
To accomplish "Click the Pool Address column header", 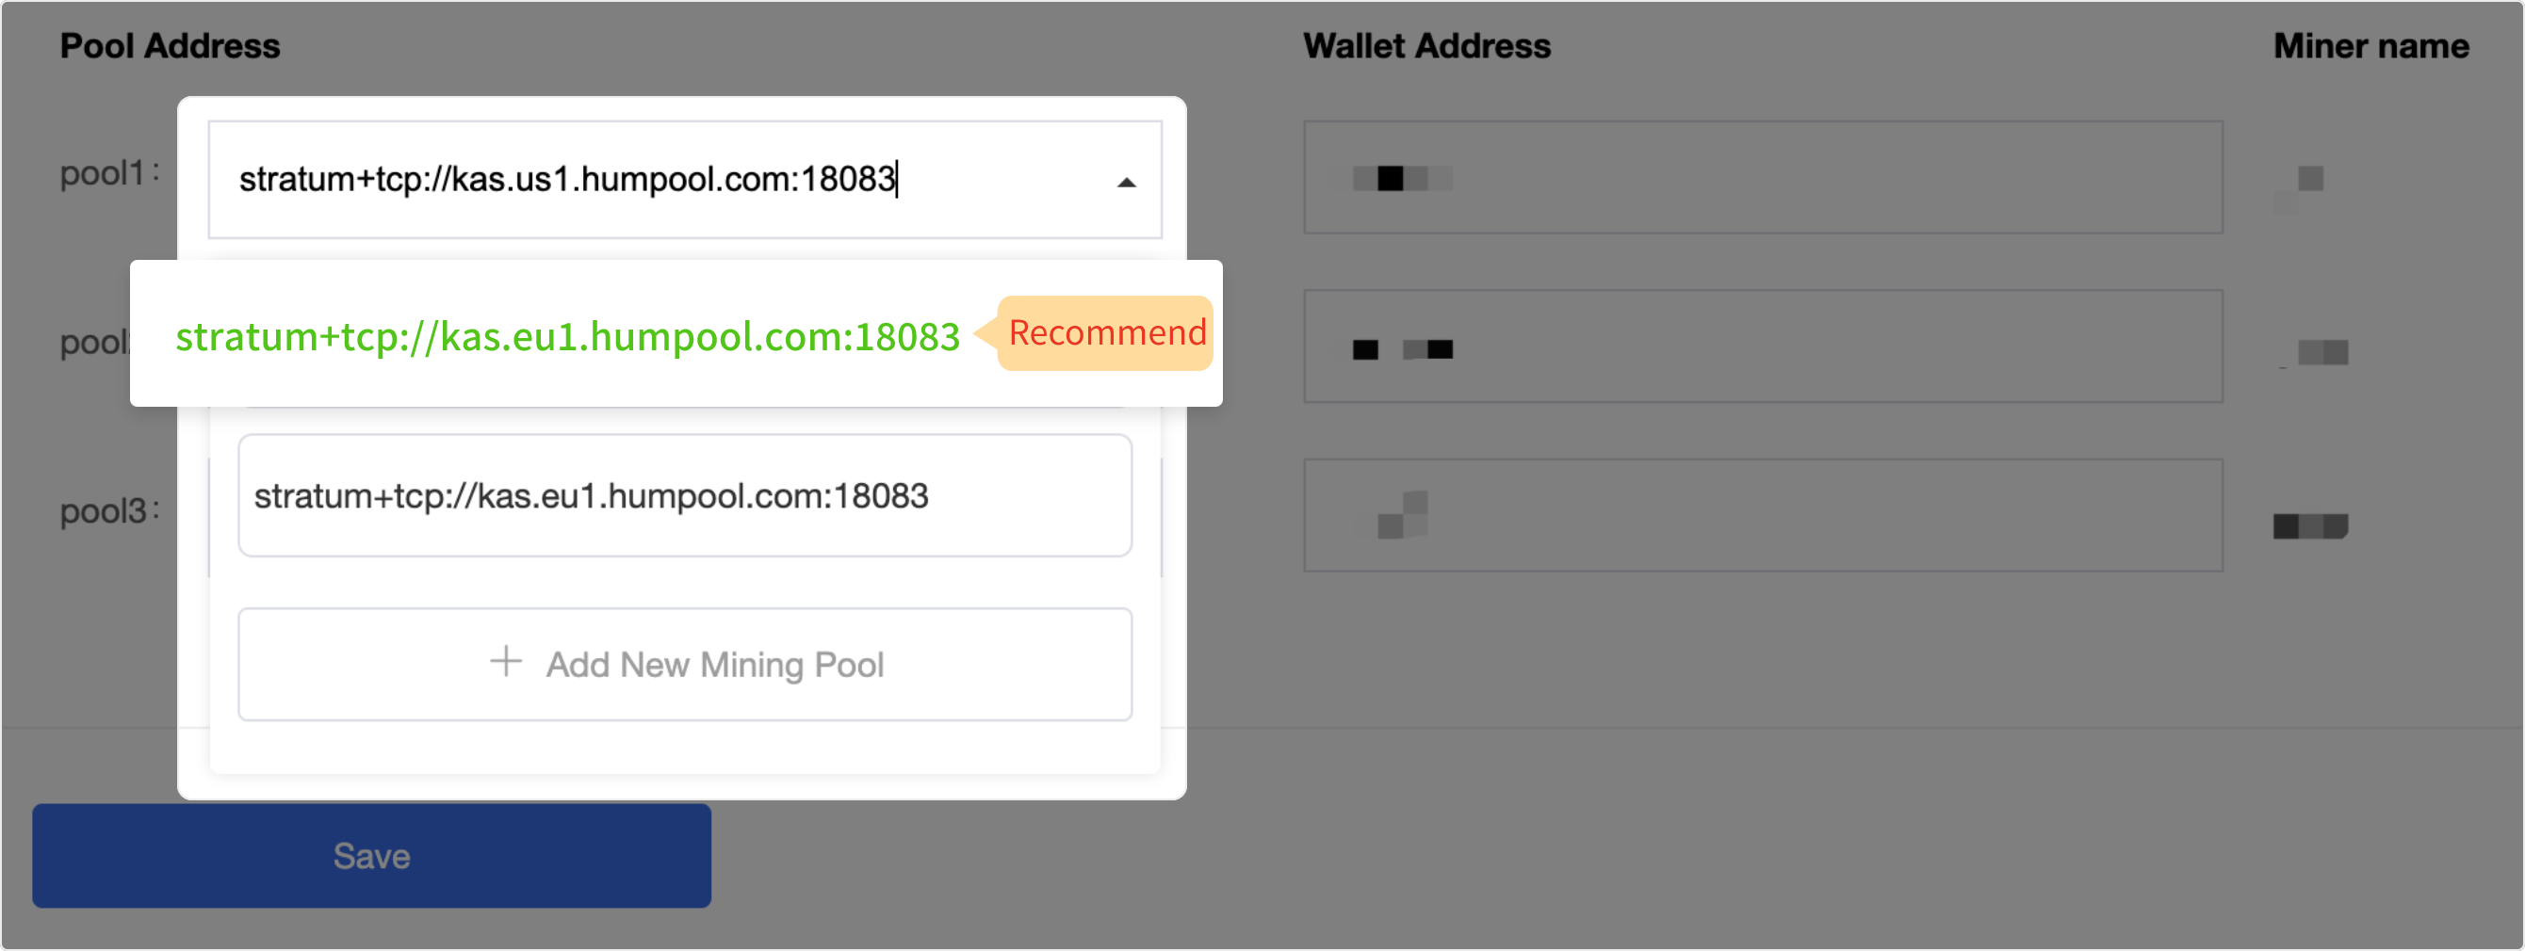I will [x=170, y=46].
